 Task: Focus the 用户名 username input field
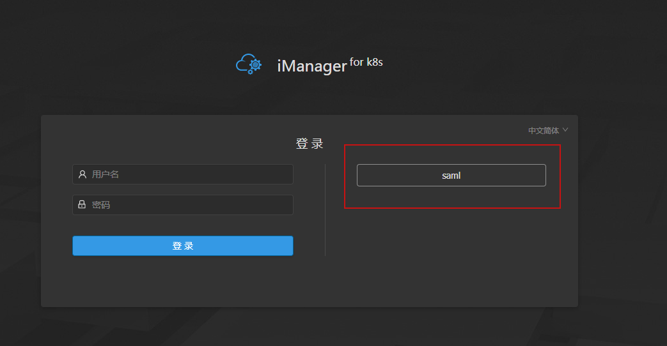click(x=183, y=174)
